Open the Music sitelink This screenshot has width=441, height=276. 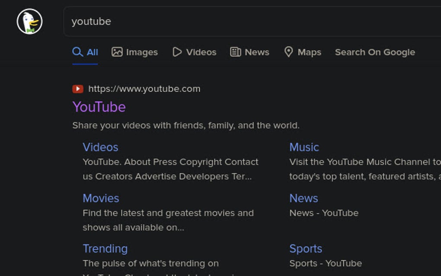pos(304,147)
